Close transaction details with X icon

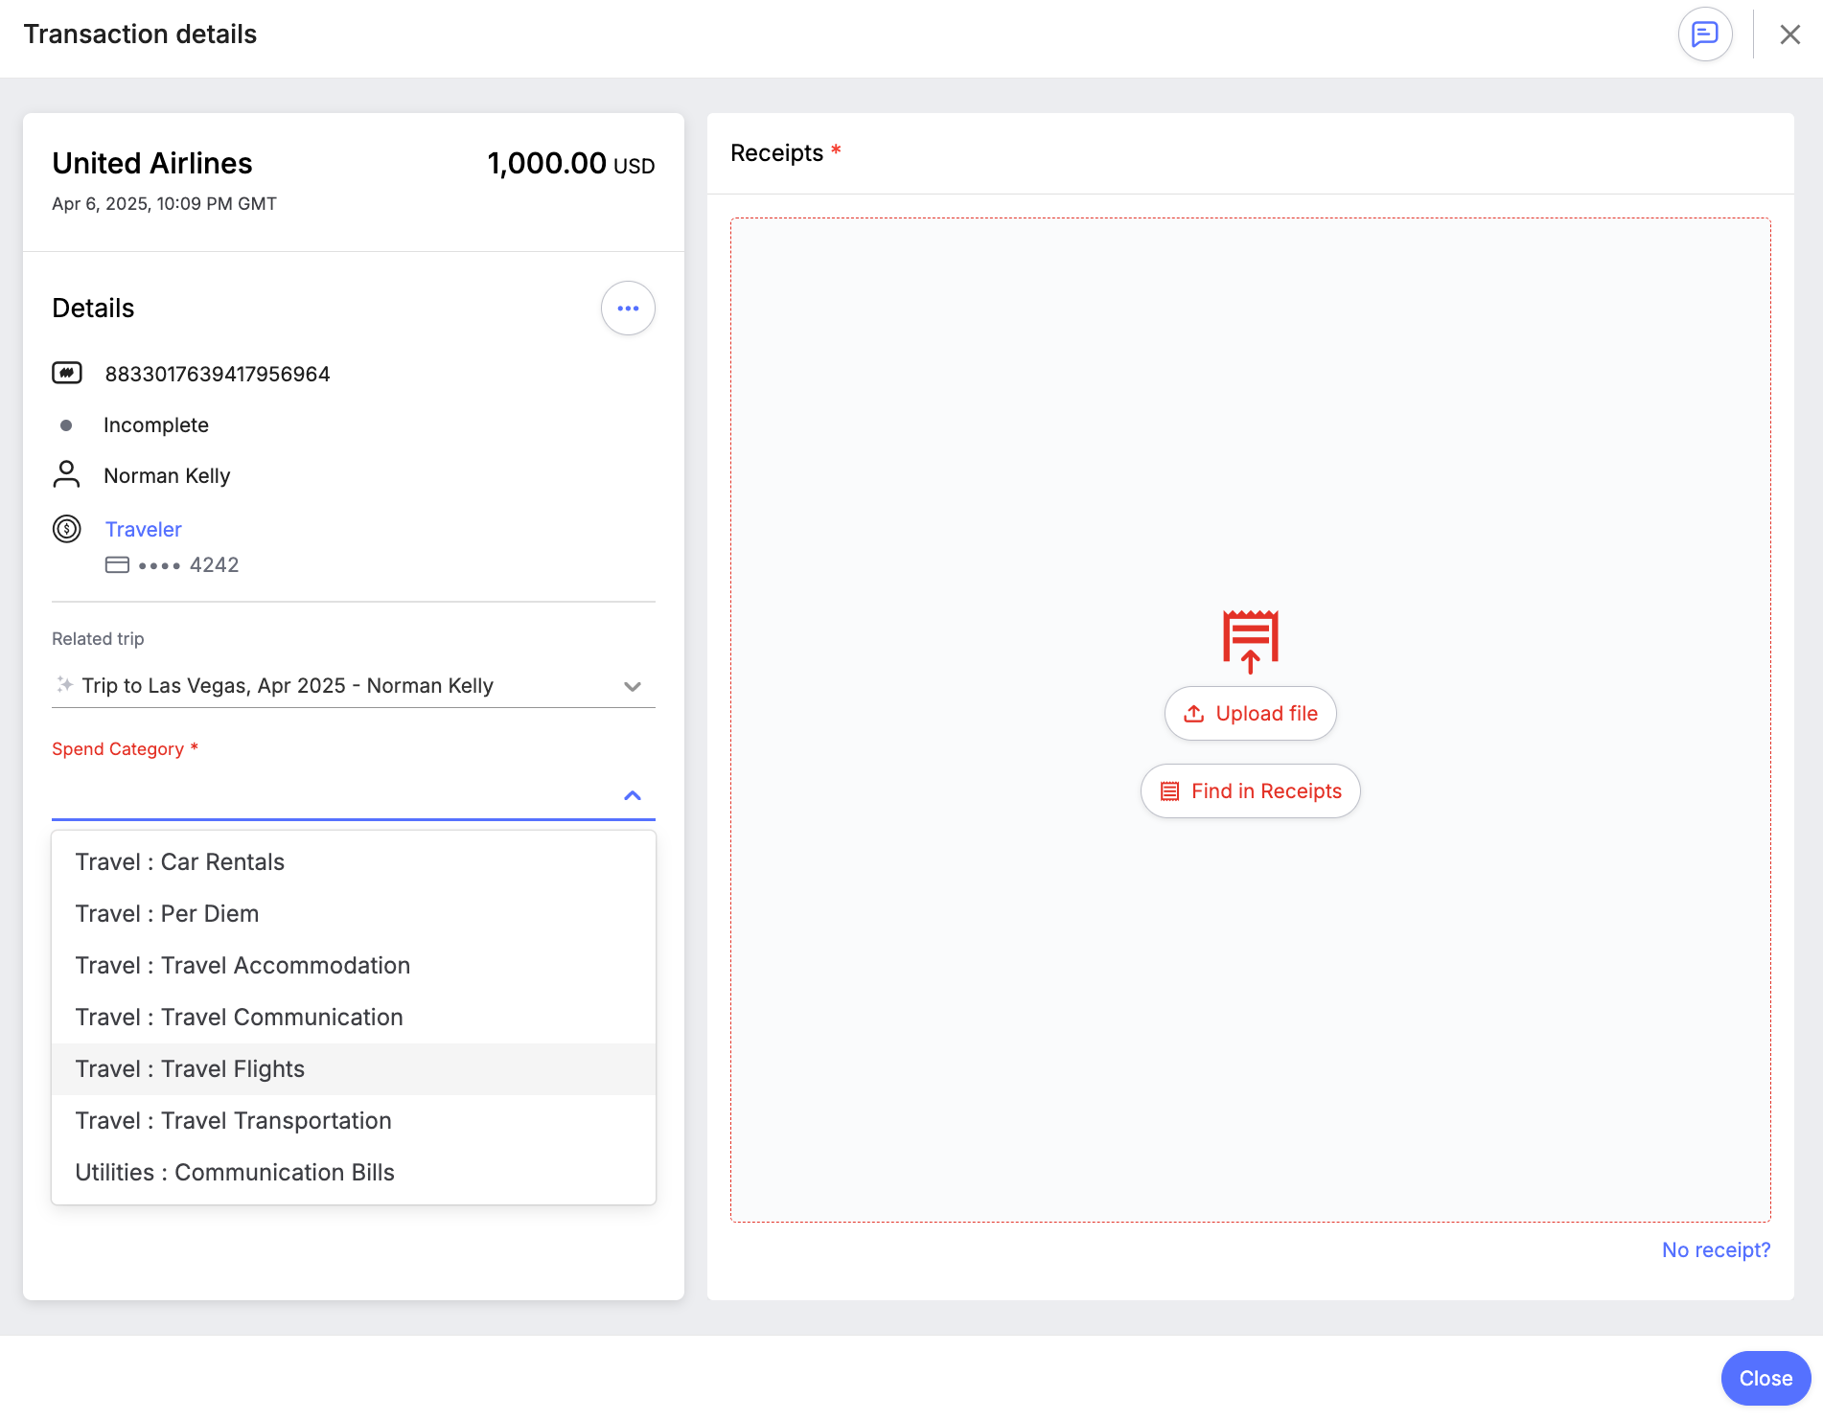coord(1789,34)
